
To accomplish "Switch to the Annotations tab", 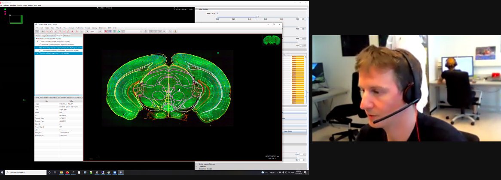I will pyautogui.click(x=51, y=36).
